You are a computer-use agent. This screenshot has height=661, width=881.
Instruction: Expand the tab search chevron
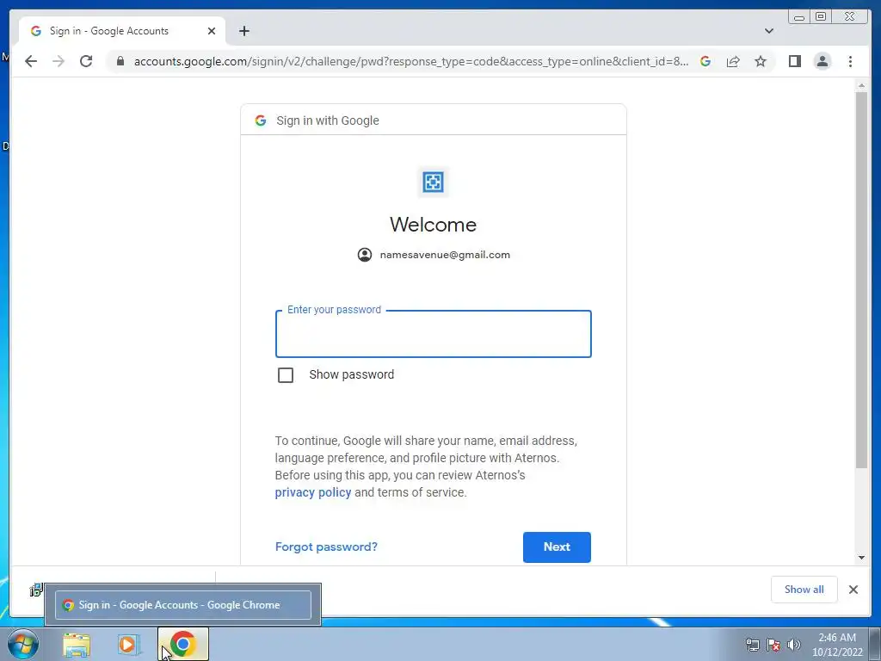point(768,31)
